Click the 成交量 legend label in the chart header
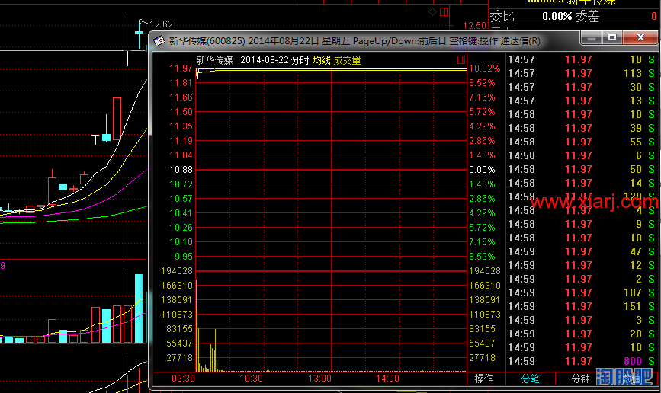Image resolution: width=661 pixels, height=393 pixels. 347,60
